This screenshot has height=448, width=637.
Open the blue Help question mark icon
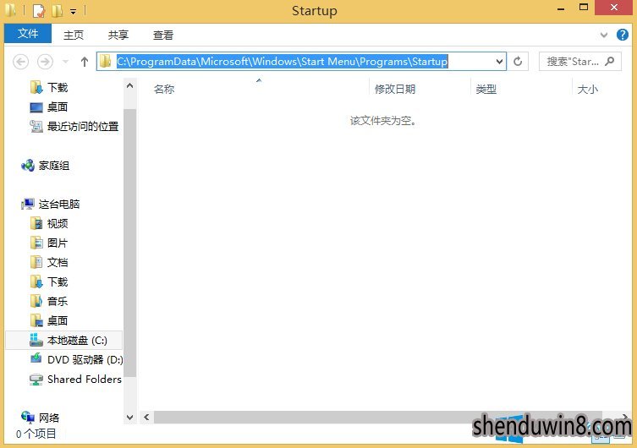(622, 35)
